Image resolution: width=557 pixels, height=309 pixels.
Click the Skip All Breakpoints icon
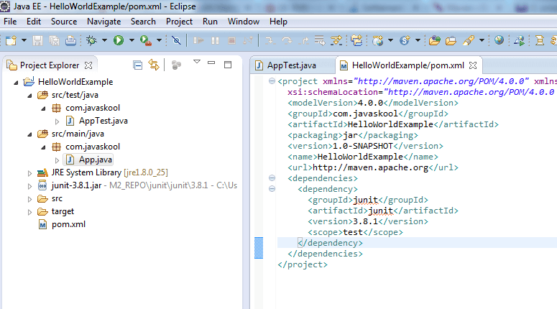coord(176,40)
